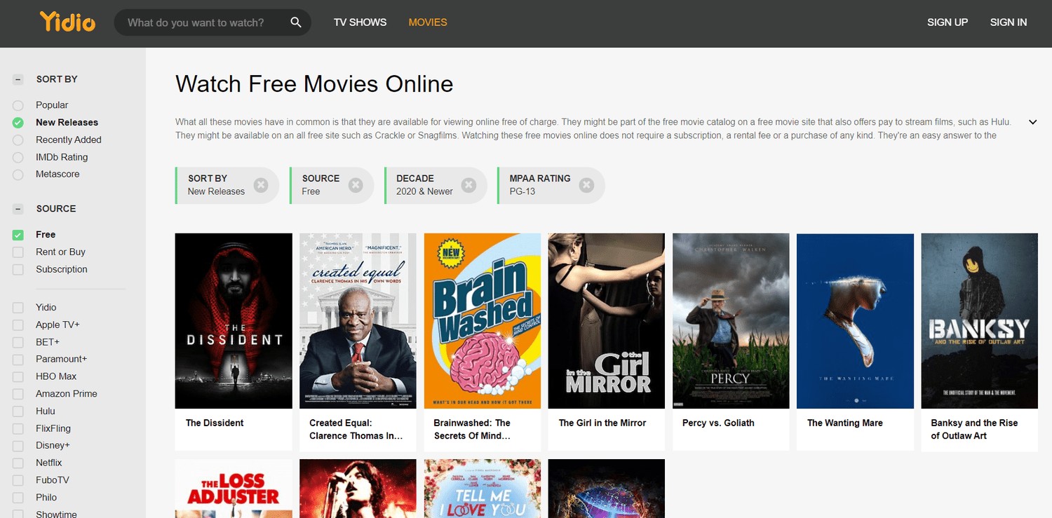The image size is (1052, 518).
Task: Select the Popular sort option
Action: coord(18,105)
